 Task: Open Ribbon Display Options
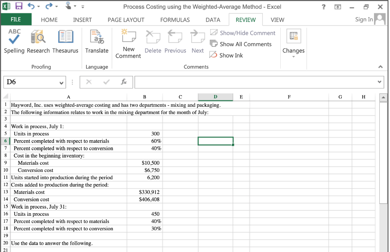click(x=337, y=7)
